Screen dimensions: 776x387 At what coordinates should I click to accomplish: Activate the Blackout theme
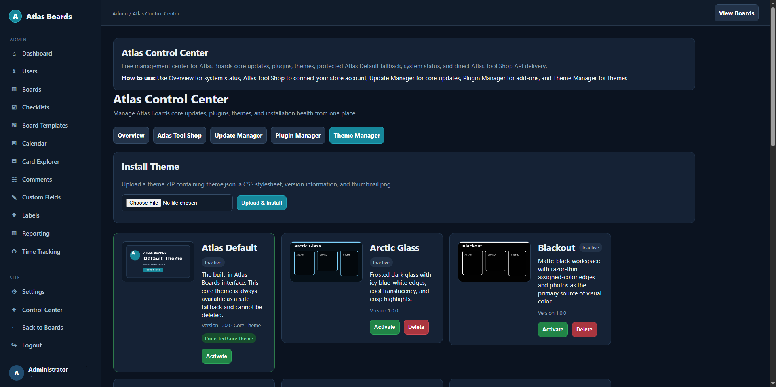pyautogui.click(x=553, y=329)
